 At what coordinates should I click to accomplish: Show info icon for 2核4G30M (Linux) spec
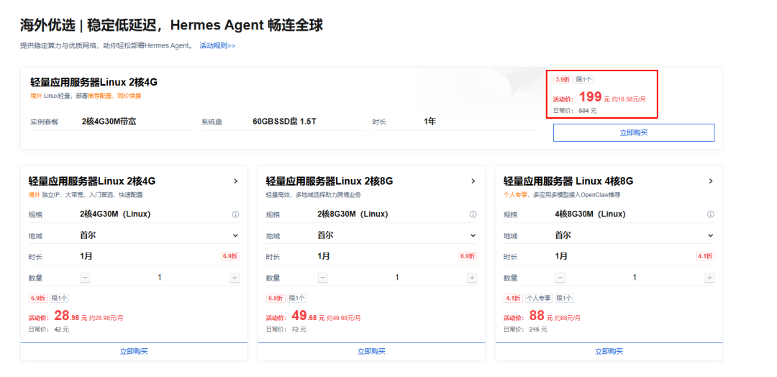point(235,214)
